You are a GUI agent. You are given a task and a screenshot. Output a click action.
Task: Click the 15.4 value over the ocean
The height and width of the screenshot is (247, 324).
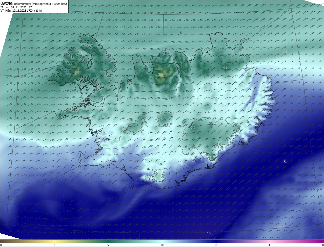point(285,162)
